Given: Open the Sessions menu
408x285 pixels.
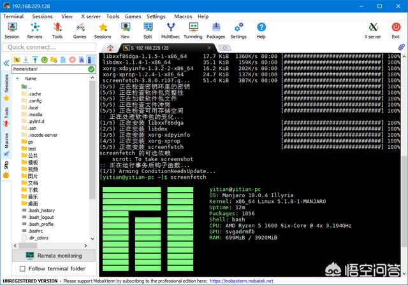Looking at the screenshot, I should [42, 17].
